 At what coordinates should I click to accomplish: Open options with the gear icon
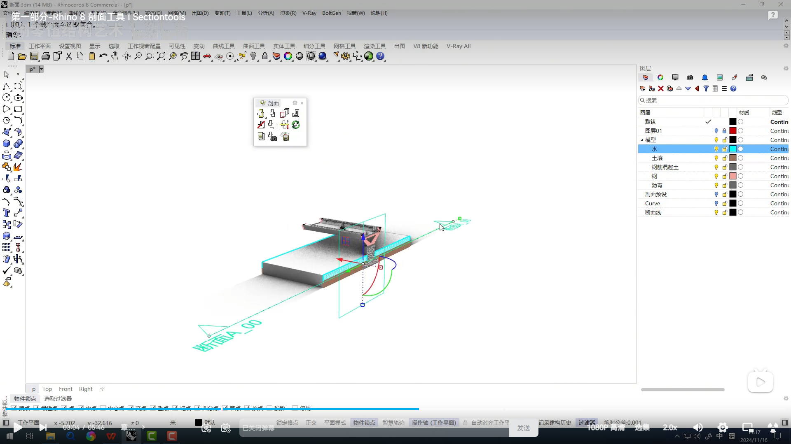346,56
